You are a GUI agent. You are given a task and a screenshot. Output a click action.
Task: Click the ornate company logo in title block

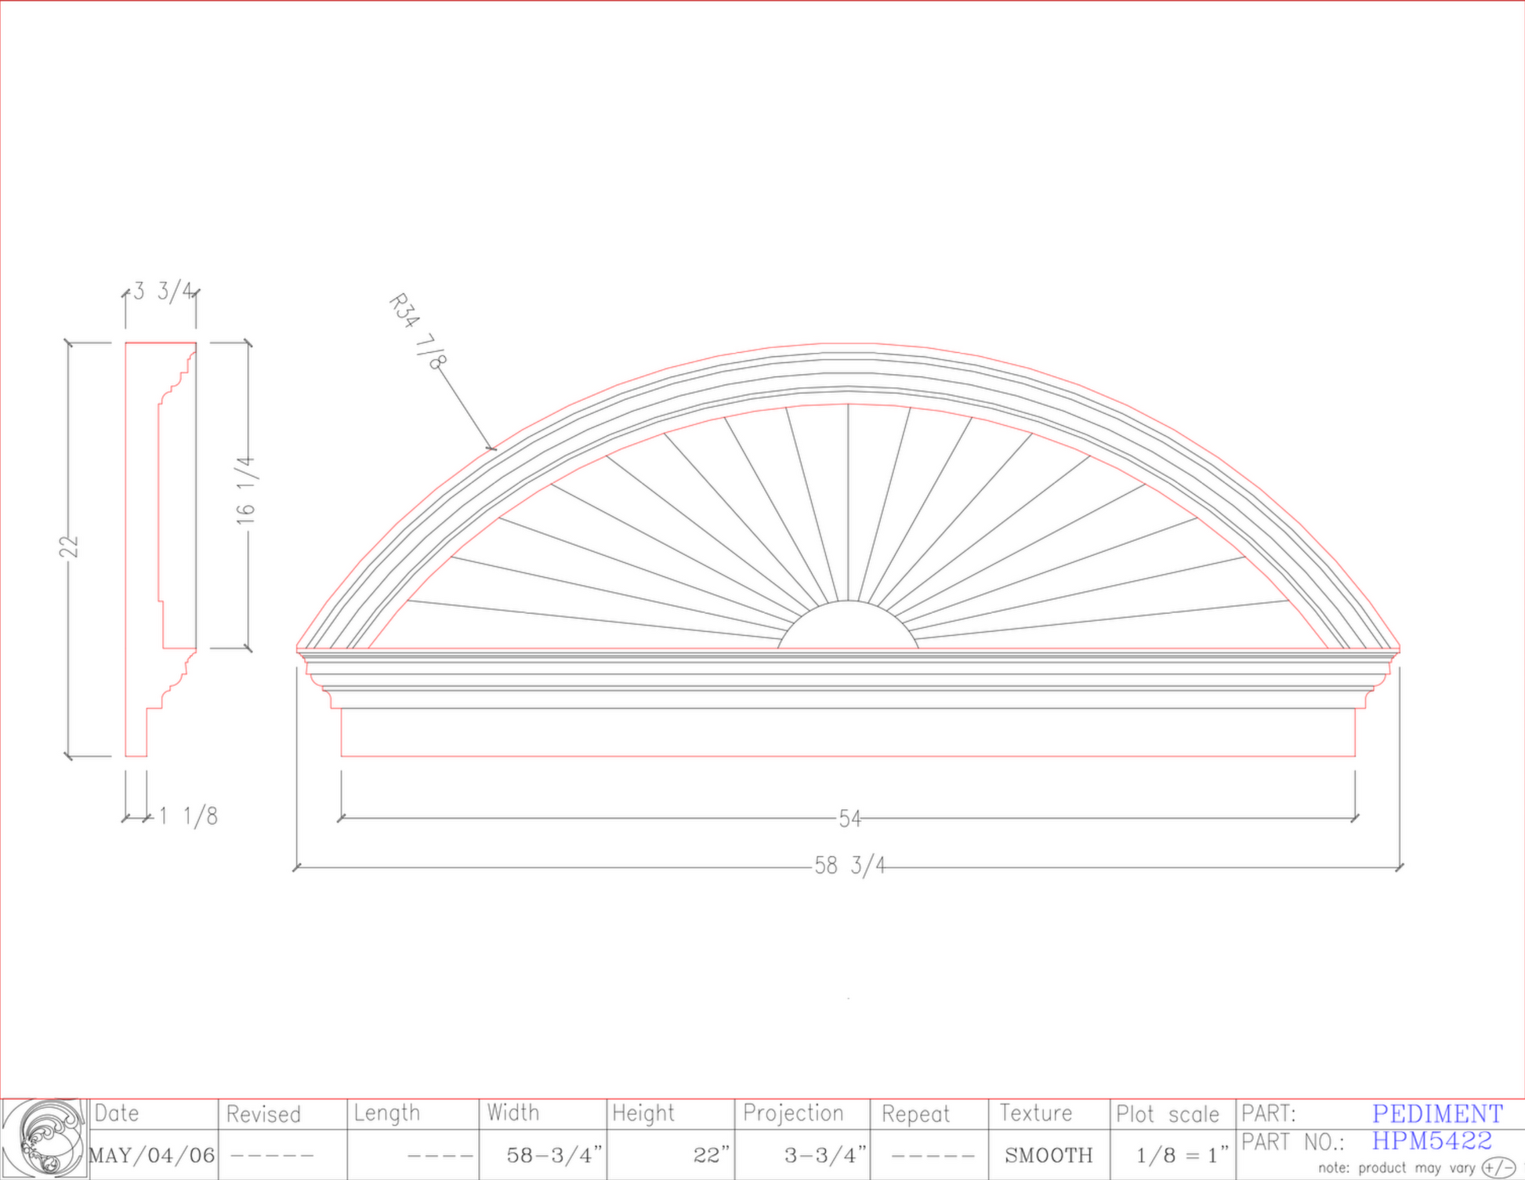tap(45, 1138)
